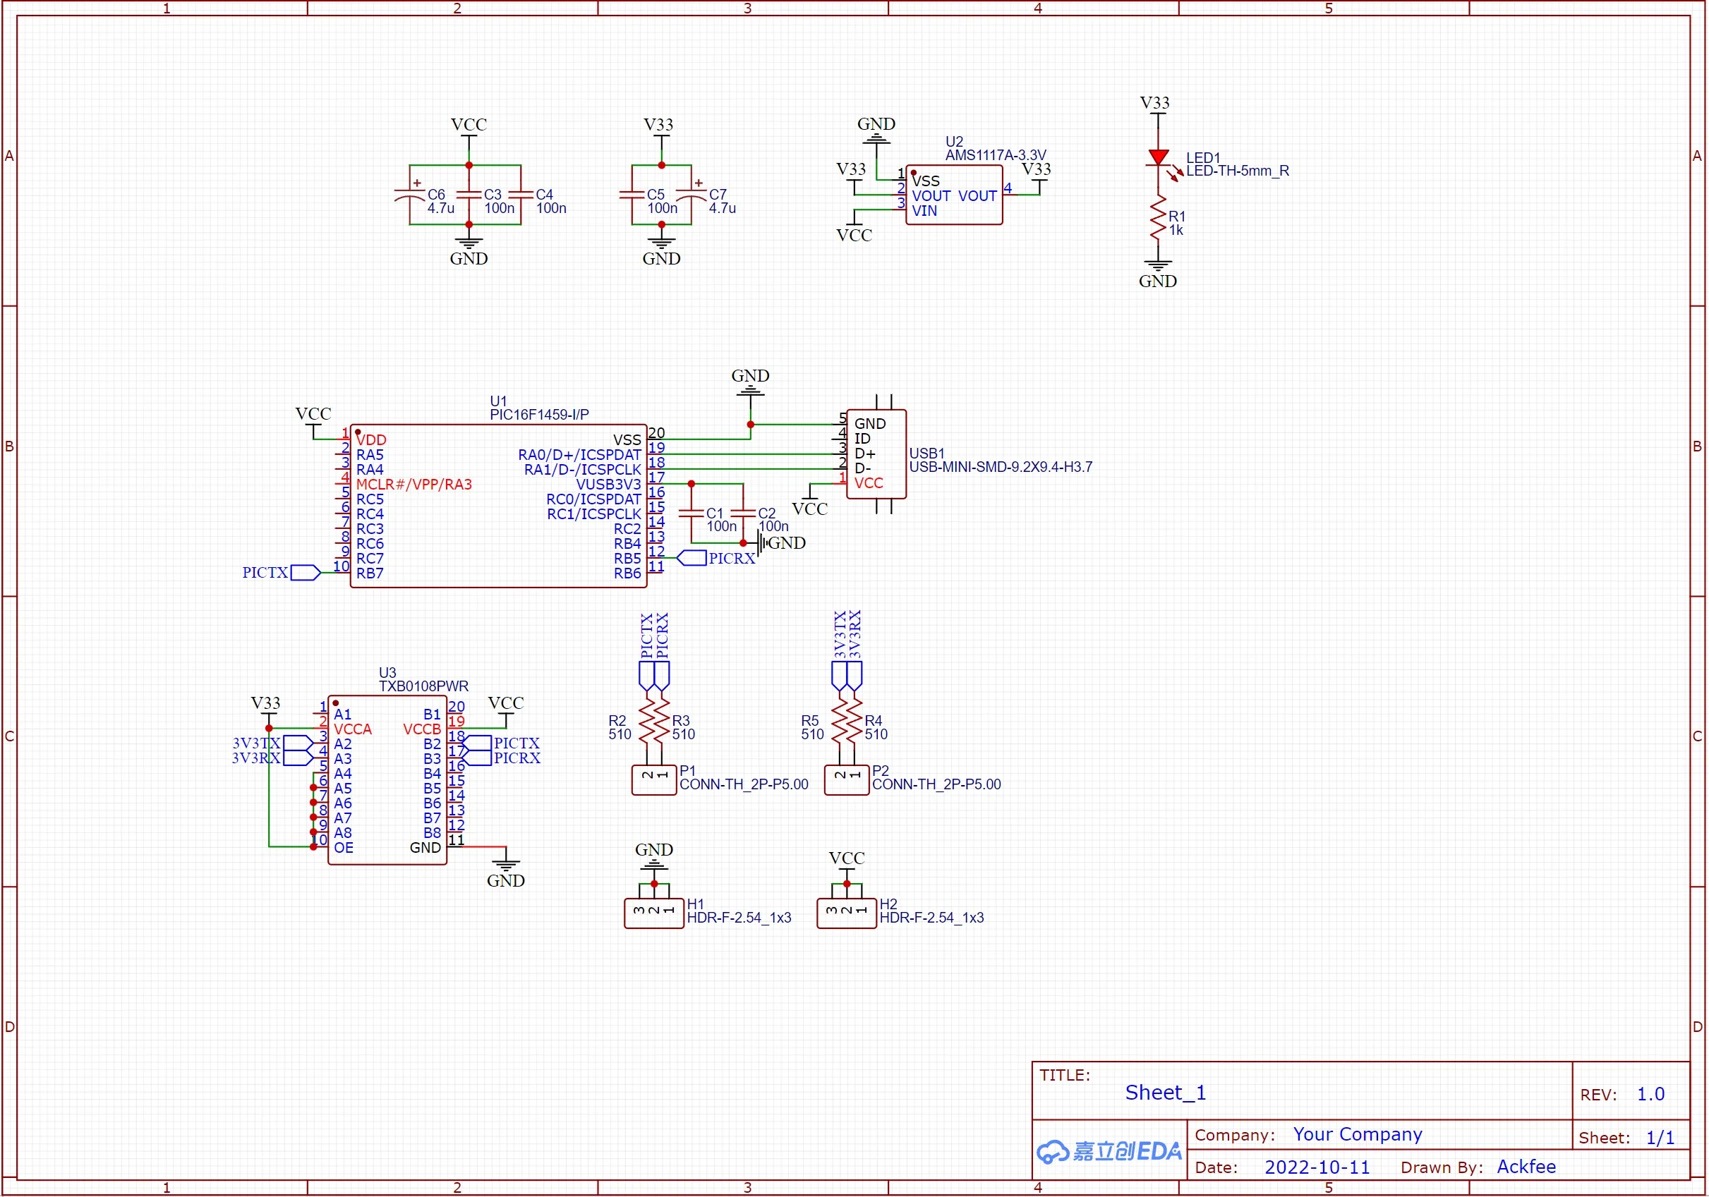Select the P2 two-pin connector symbol

point(846,779)
